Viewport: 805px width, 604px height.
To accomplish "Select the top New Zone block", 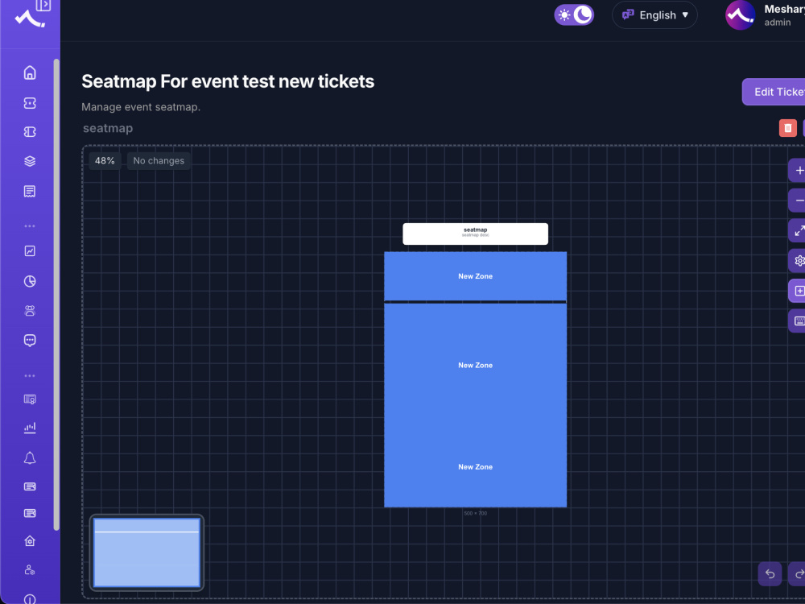I will click(476, 275).
